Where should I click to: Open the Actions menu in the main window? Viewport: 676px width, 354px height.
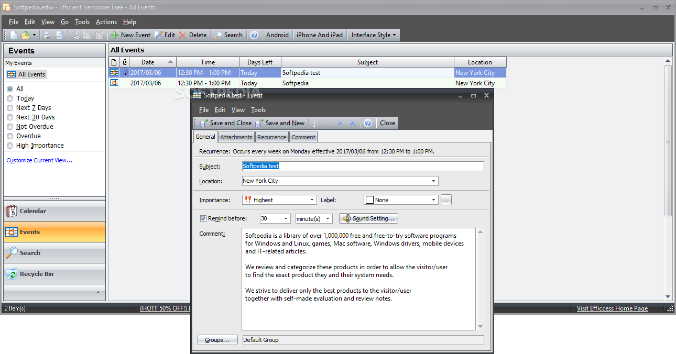(106, 22)
